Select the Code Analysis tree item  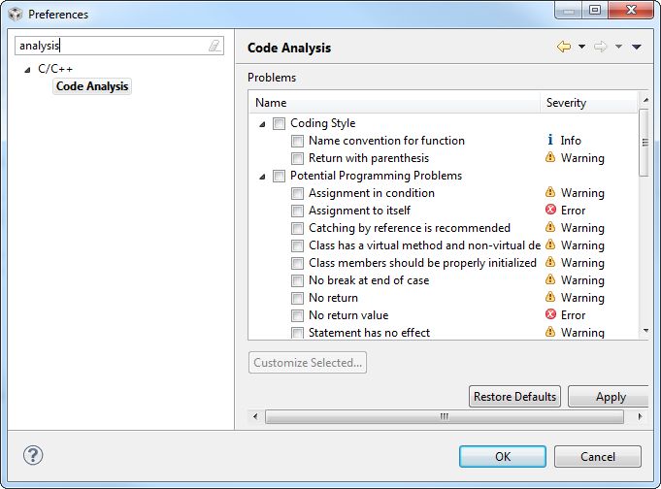pos(92,86)
